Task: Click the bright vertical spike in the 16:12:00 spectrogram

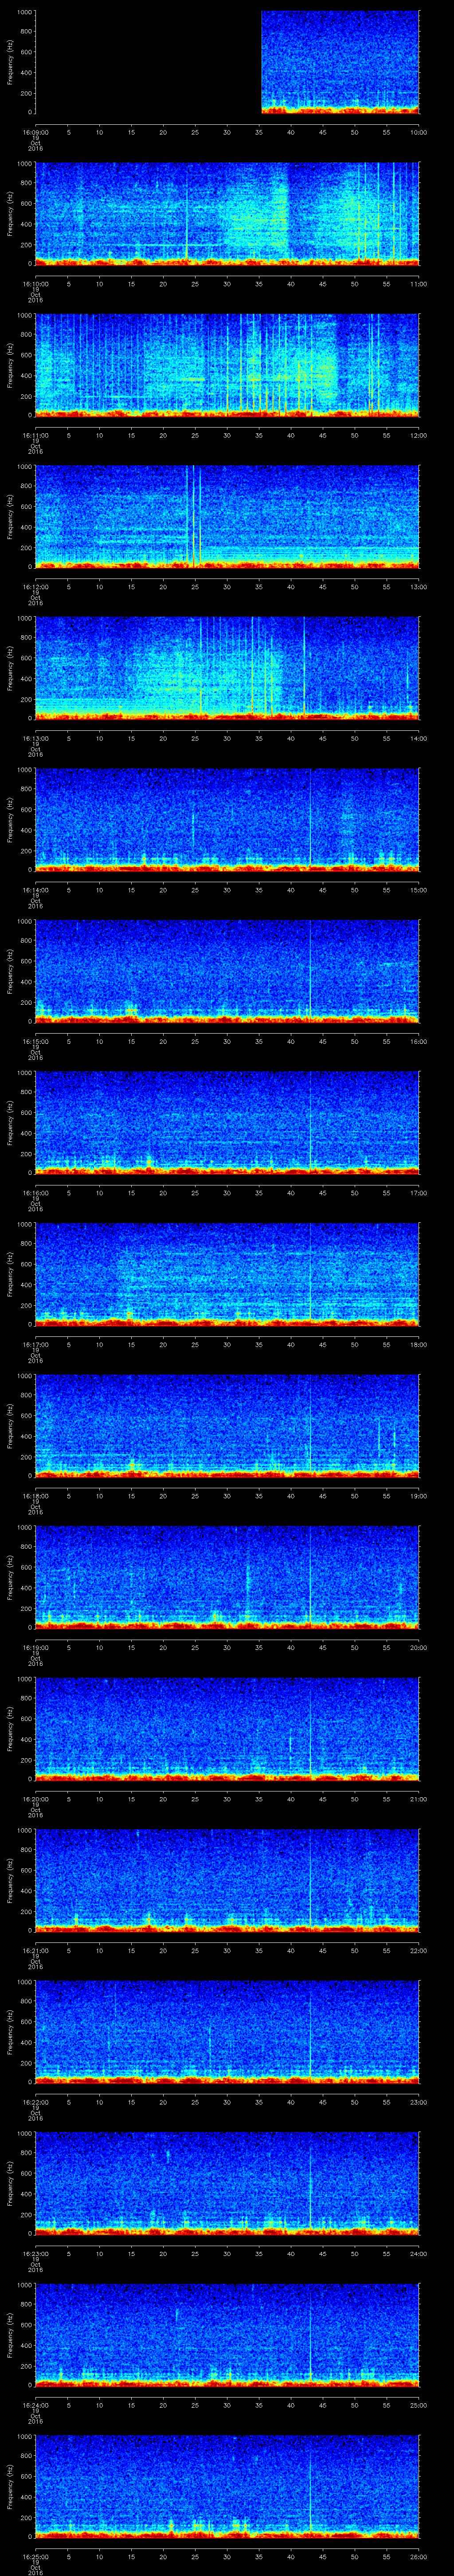Action: [x=188, y=515]
